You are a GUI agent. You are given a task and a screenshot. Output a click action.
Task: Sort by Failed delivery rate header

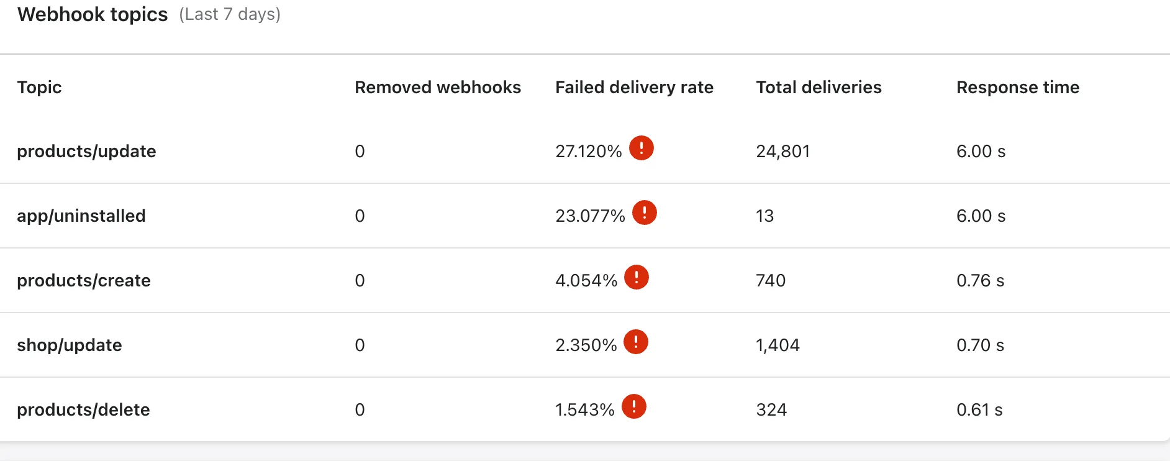tap(634, 88)
